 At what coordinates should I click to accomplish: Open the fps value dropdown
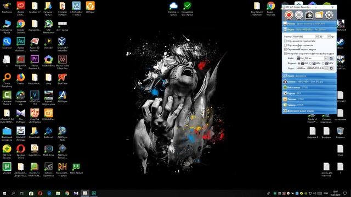(329, 37)
